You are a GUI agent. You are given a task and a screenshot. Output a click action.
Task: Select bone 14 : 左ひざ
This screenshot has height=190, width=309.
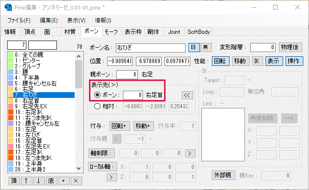(41, 135)
